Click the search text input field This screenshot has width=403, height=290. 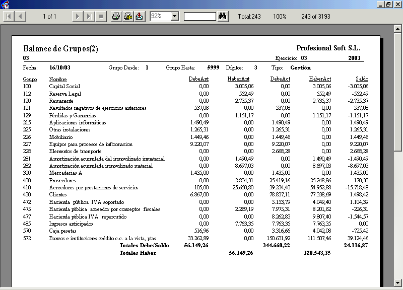coord(199,17)
